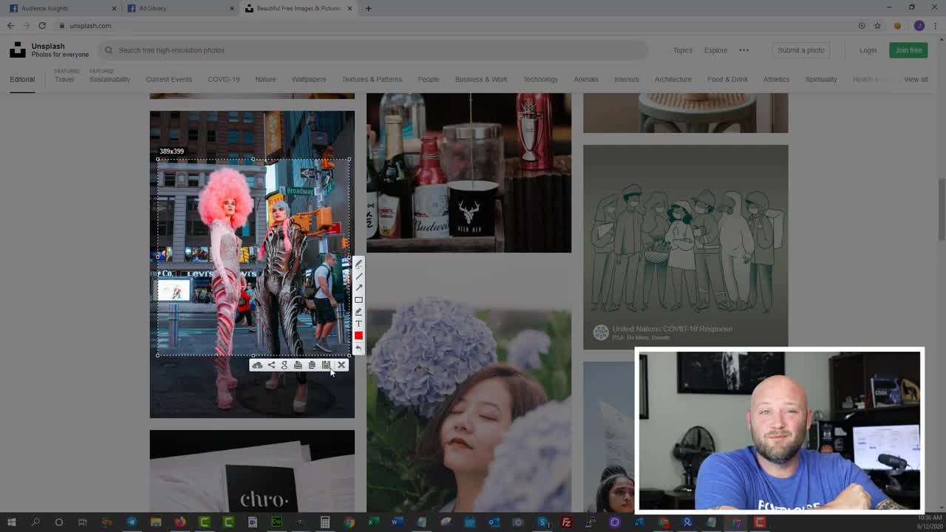This screenshot has height=532, width=946.
Task: Select the Lightshot Marker highlighter tool
Action: (358, 311)
